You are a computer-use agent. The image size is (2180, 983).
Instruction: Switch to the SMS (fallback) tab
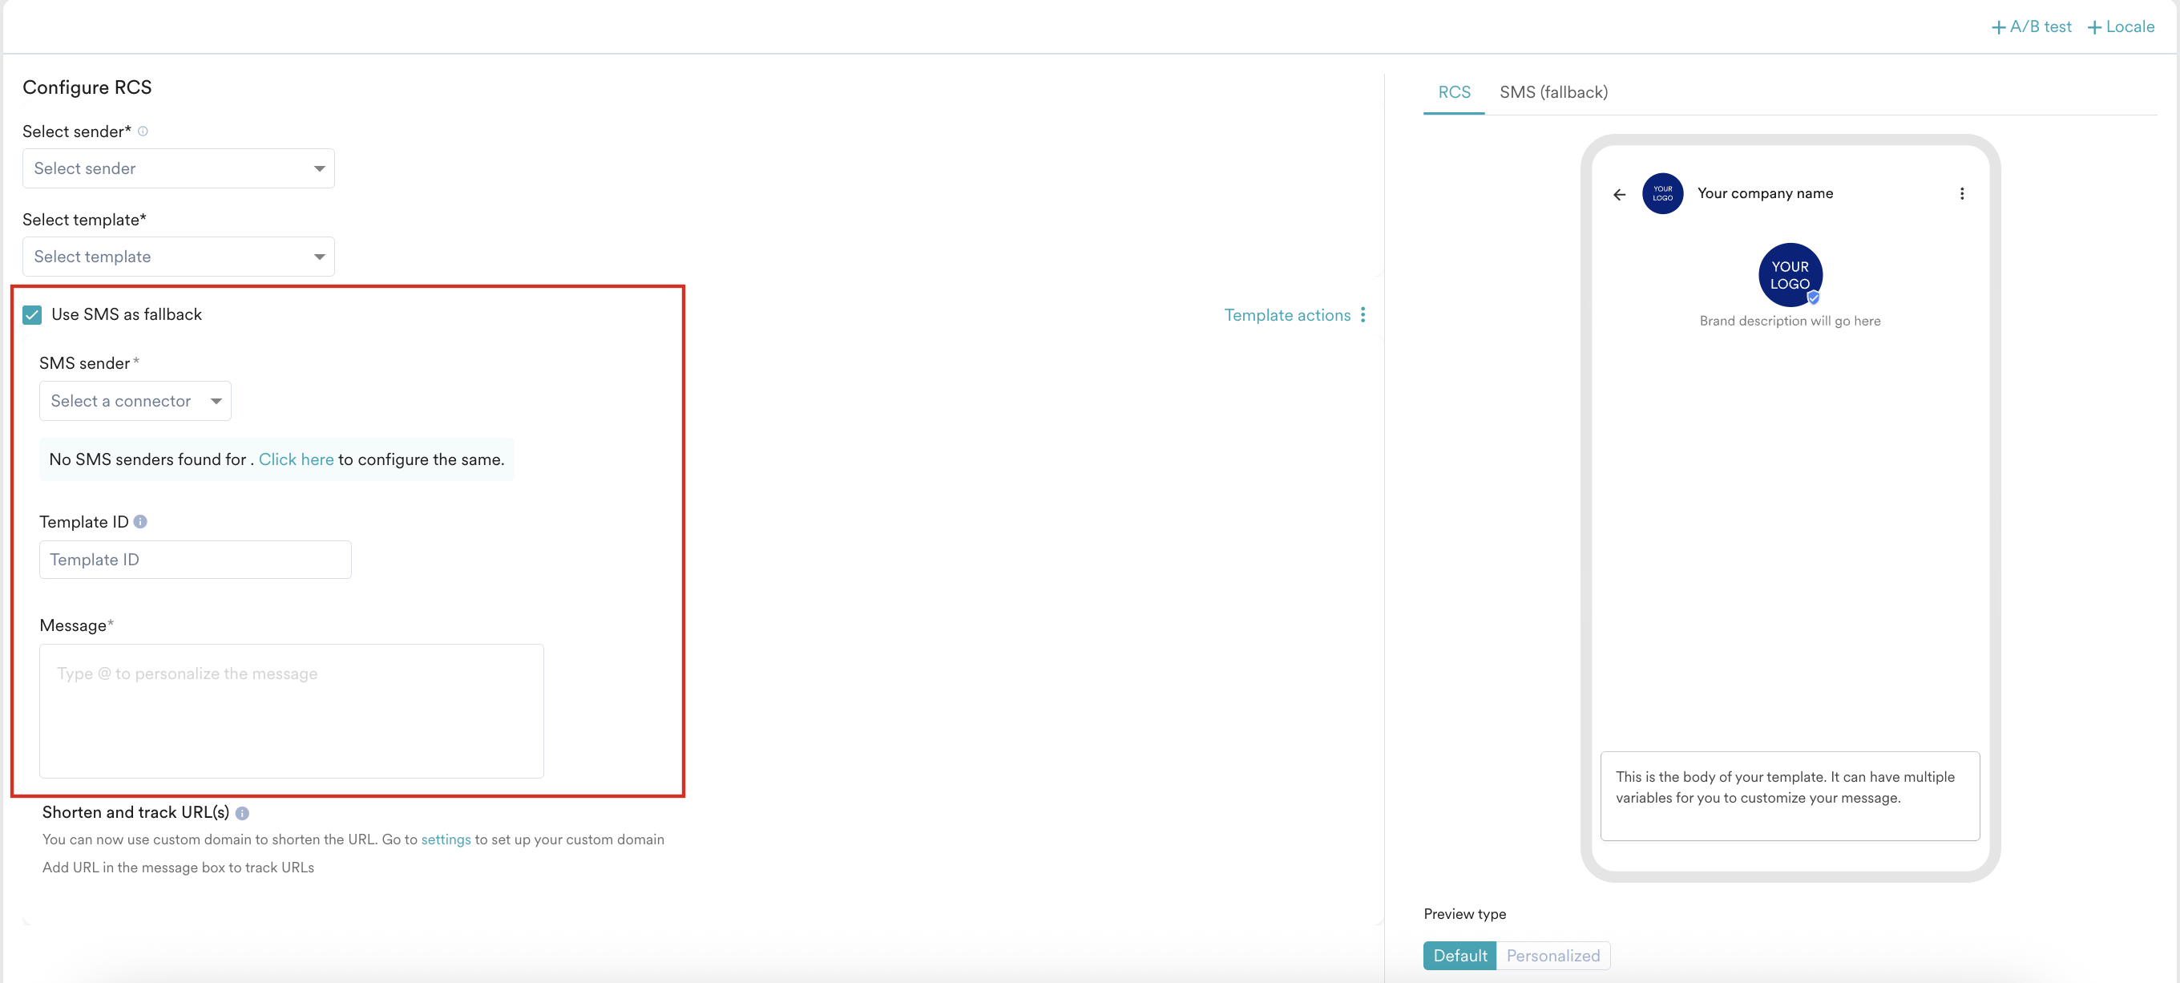tap(1554, 91)
